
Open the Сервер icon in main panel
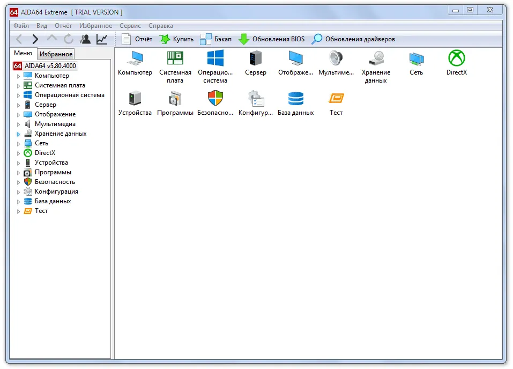click(x=256, y=58)
